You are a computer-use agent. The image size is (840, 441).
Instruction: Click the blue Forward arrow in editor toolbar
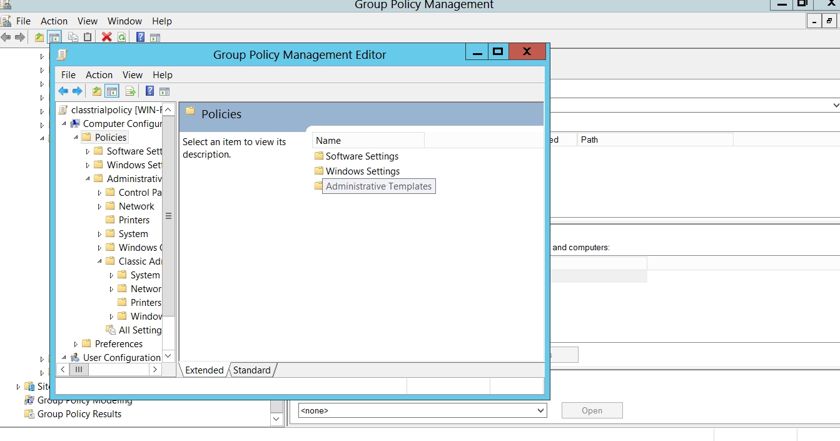point(78,91)
